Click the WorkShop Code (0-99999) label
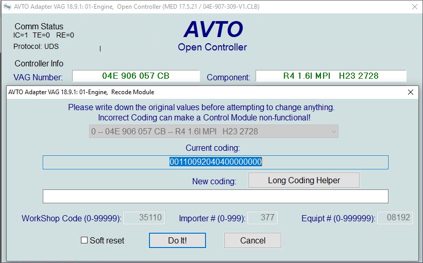 (x=72, y=218)
